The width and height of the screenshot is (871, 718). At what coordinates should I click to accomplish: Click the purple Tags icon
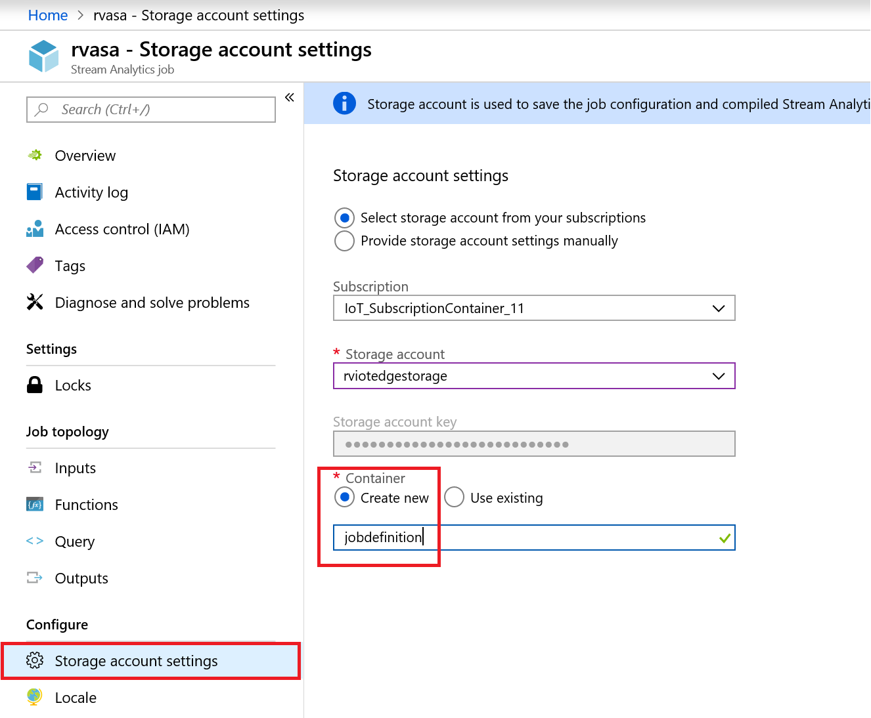pos(35,265)
